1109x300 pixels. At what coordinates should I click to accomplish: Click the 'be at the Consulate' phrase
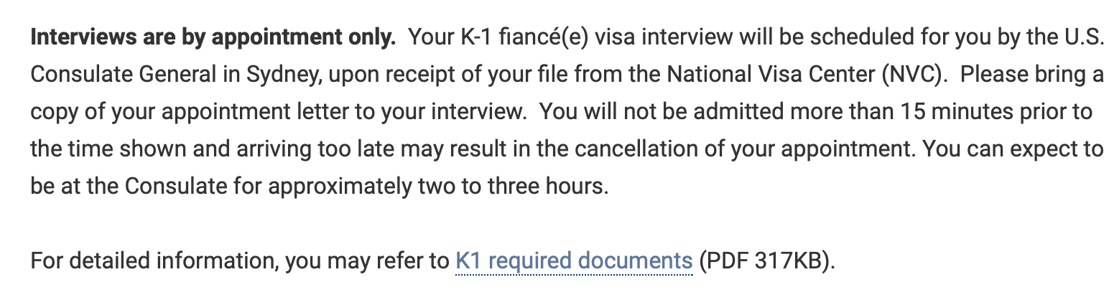coord(127,186)
